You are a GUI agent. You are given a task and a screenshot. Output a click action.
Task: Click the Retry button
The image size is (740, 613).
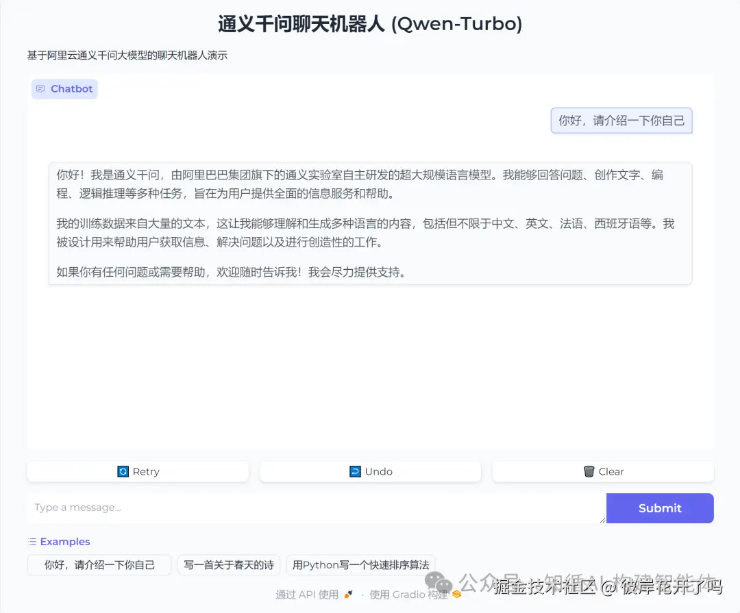click(x=138, y=471)
